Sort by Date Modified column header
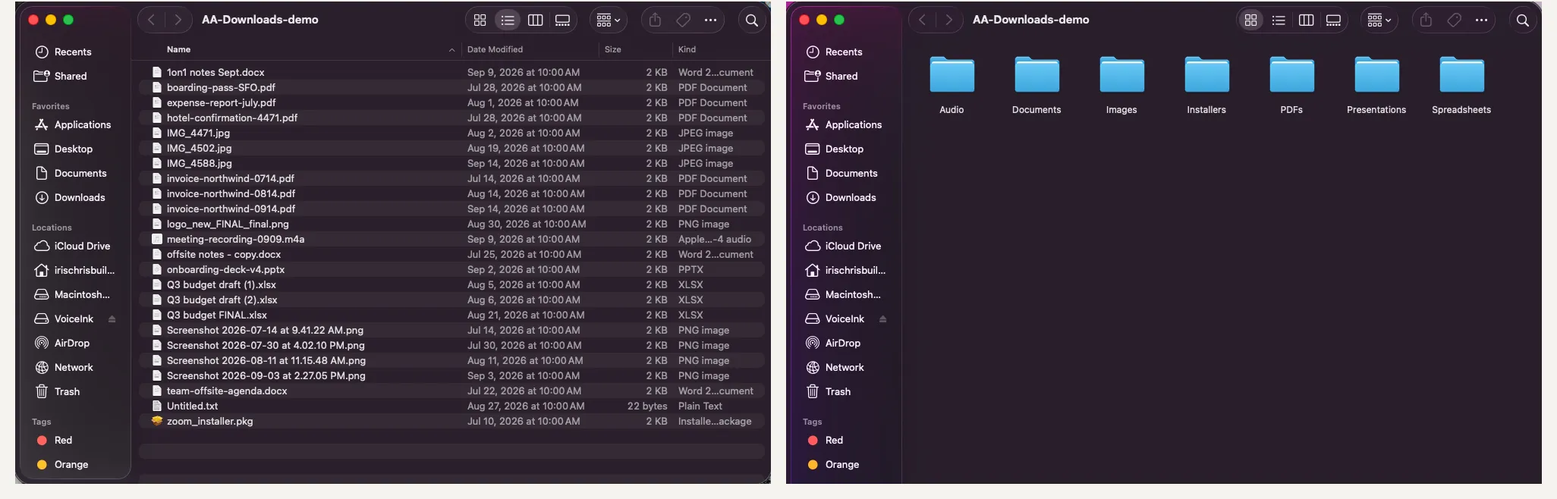 [495, 49]
